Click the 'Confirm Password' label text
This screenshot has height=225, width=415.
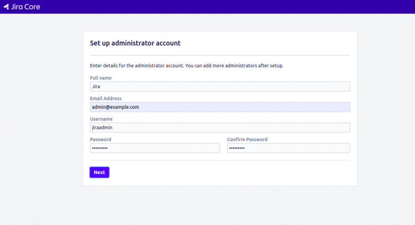point(247,140)
